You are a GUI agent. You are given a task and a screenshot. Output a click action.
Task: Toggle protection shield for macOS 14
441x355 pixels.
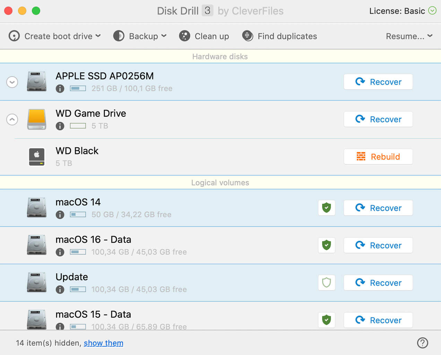(x=327, y=208)
